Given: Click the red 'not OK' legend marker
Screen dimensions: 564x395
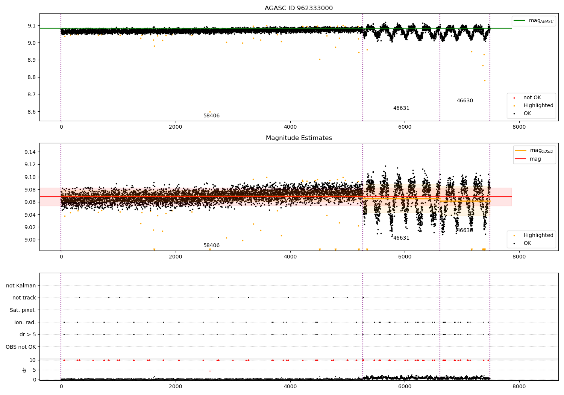Looking at the screenshot, I should (x=514, y=98).
